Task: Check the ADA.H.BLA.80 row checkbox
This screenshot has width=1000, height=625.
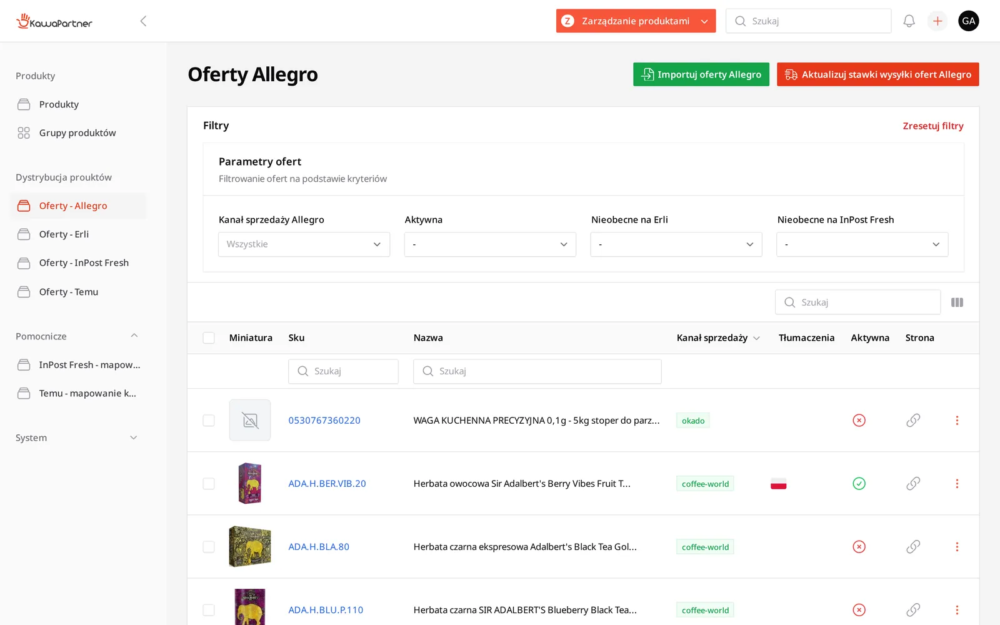Action: coord(209,547)
